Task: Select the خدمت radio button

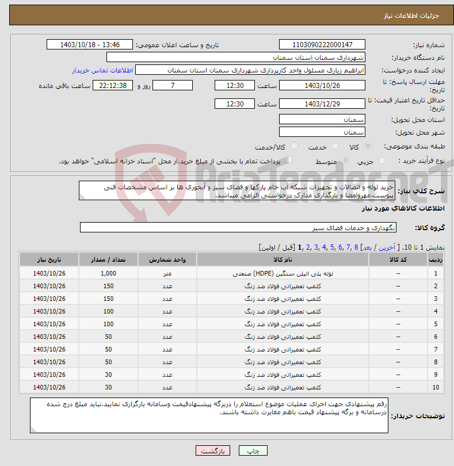Action: 335,146
